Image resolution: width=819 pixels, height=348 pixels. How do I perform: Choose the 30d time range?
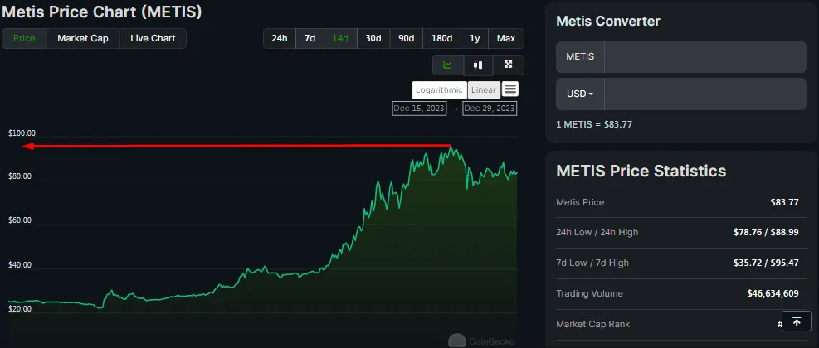coord(373,39)
